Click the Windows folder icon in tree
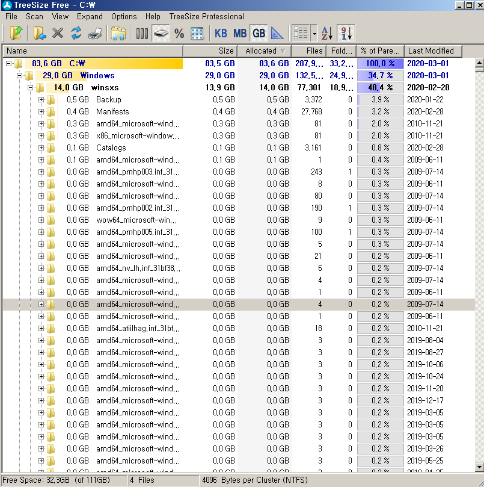This screenshot has width=484, height=487. point(29,75)
